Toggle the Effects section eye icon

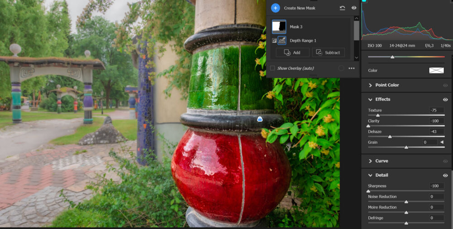point(445,99)
